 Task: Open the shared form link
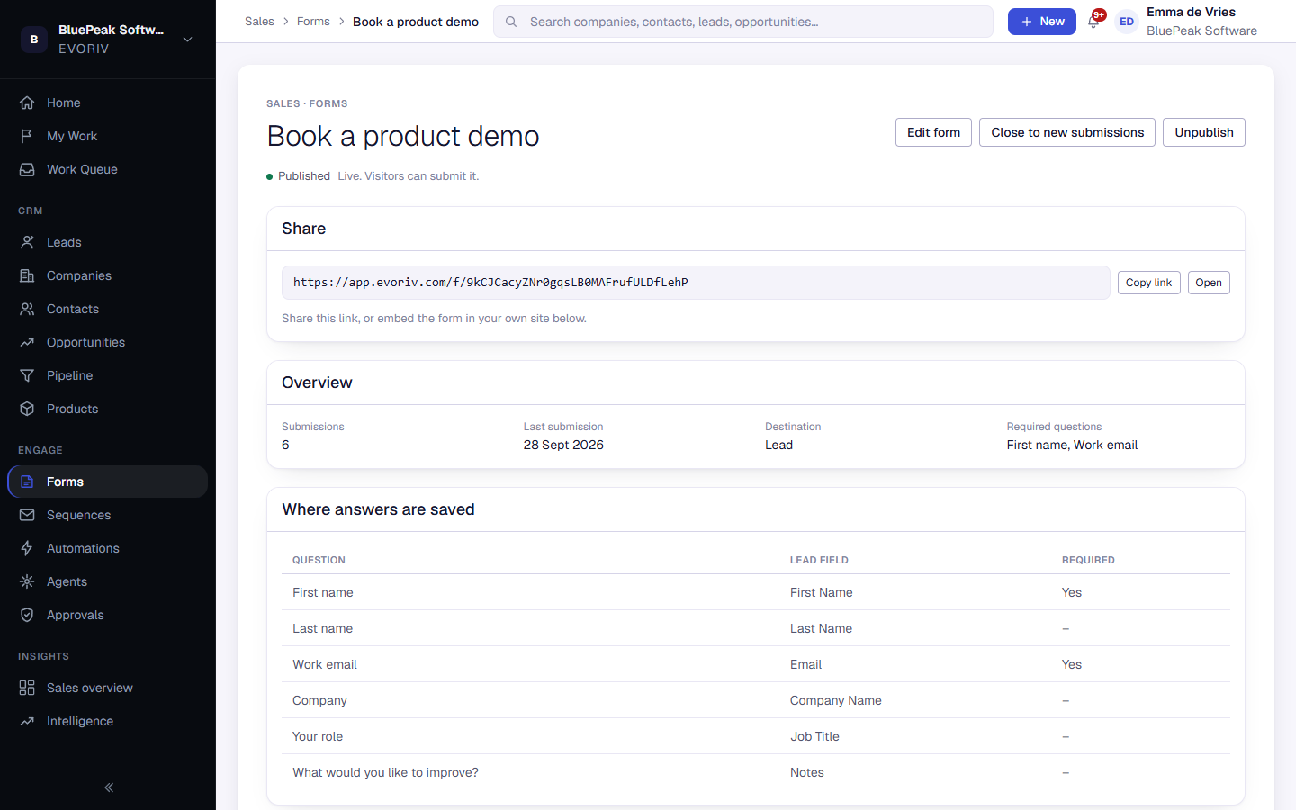click(1209, 283)
